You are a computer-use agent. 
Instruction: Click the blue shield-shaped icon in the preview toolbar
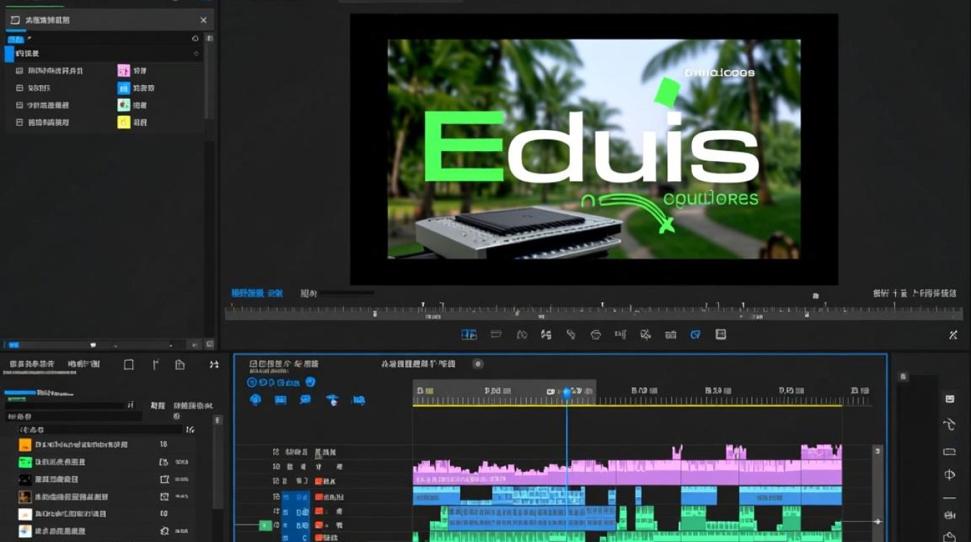coord(695,335)
